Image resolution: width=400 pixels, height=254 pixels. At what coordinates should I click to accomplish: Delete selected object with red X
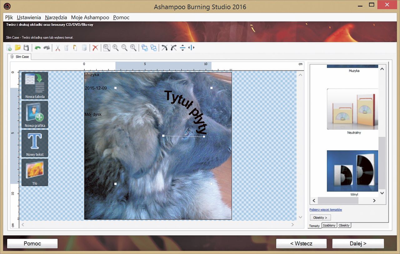click(95, 48)
